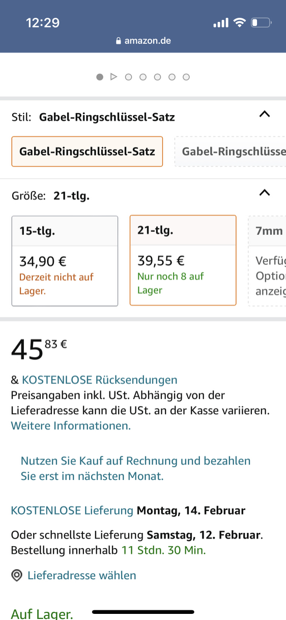Viewport: 286px width, 620px height.
Task: Tap the battery icon in status bar
Action: coord(262,22)
